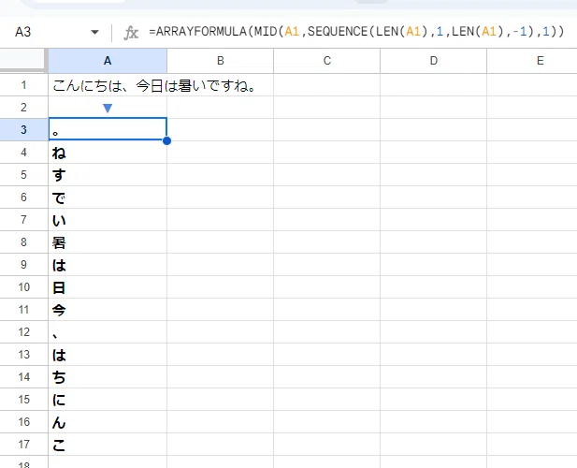Select row 7 header
The width and height of the screenshot is (577, 468).
point(24,219)
